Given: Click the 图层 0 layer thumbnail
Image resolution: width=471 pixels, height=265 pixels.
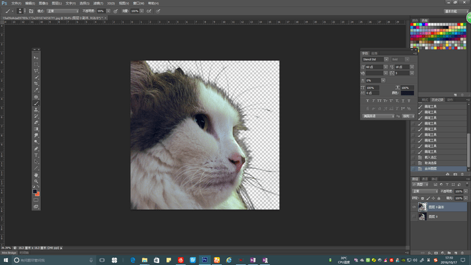Looking at the screenshot, I should [x=423, y=217].
